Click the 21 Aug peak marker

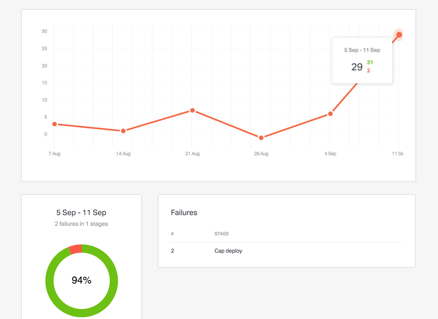click(192, 111)
